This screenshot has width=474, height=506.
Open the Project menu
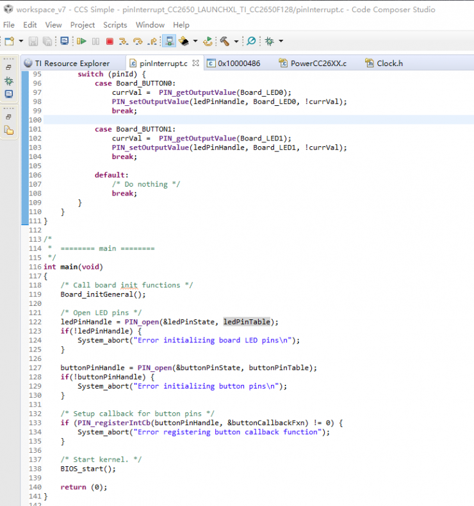click(x=83, y=25)
